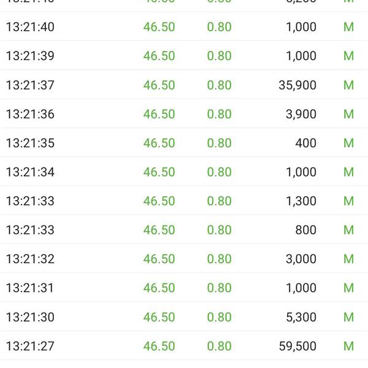This screenshot has width=368, height=368.
Task: Click the 46.50 price at 13:21:27
Action: pyautogui.click(x=159, y=346)
